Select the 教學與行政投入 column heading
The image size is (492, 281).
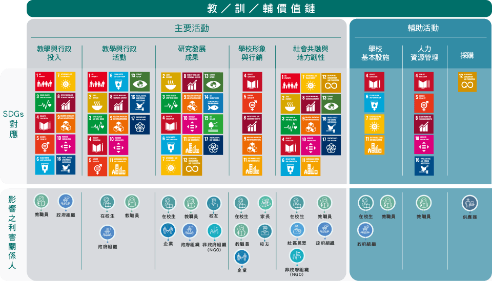click(54, 53)
